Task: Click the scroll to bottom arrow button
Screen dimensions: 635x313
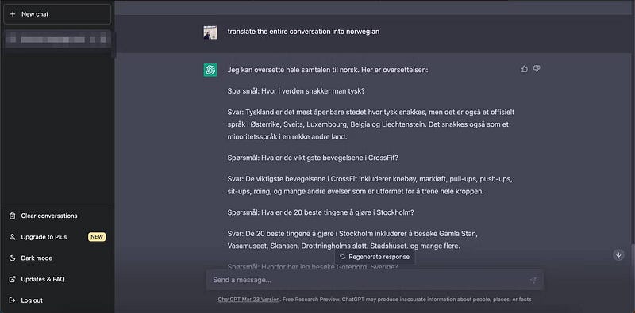Action: pyautogui.click(x=618, y=255)
